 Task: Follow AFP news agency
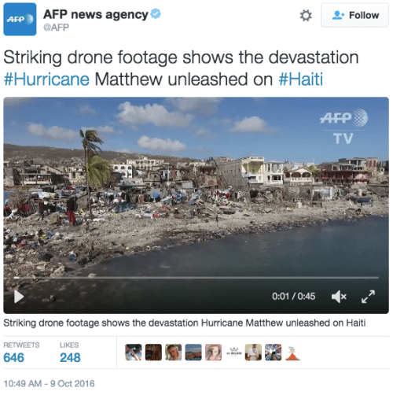point(354,15)
